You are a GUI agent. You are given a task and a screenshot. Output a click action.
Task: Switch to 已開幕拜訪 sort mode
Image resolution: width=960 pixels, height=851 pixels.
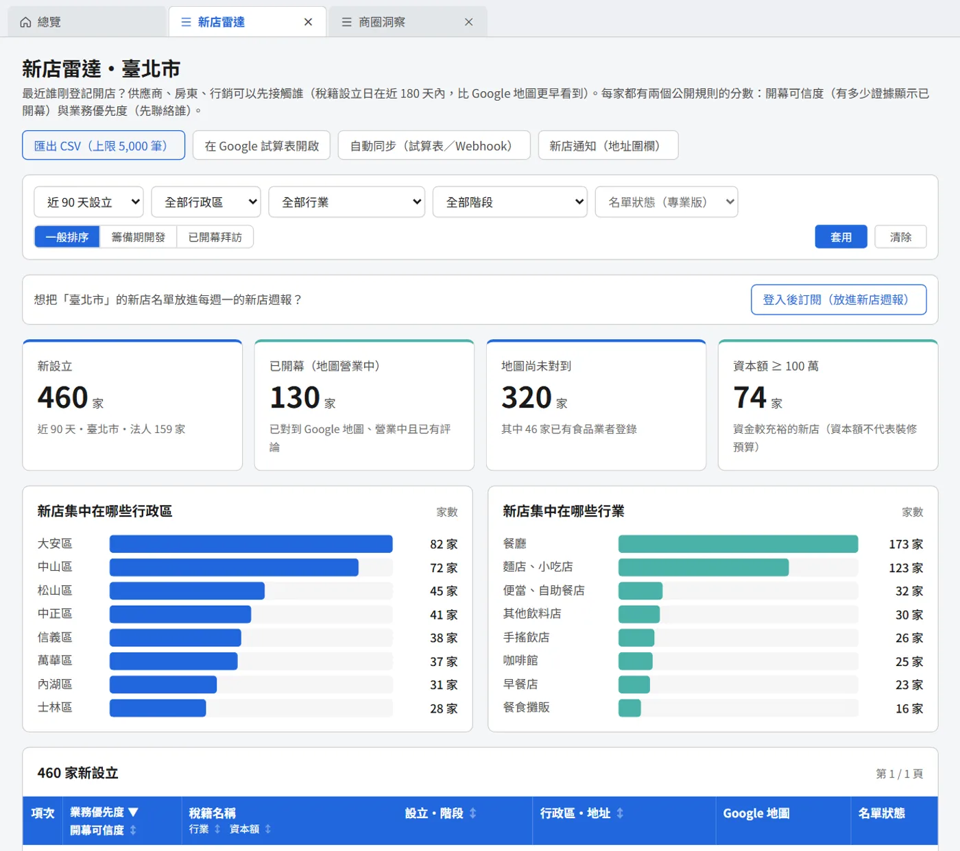[215, 237]
